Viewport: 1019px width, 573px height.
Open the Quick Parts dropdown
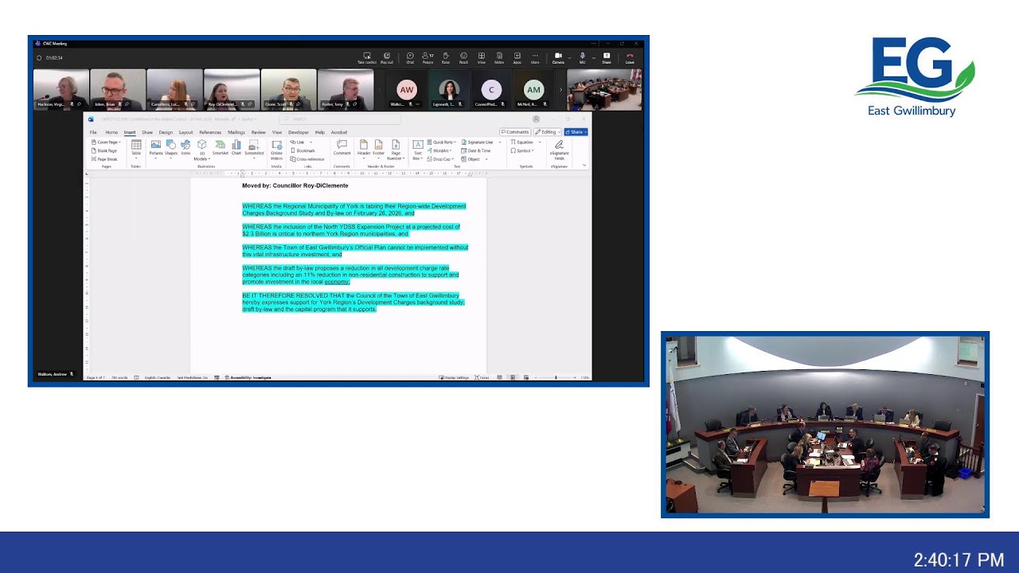[442, 142]
